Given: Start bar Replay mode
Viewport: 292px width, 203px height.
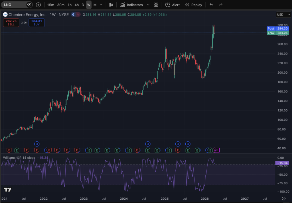Looking at the screenshot, I should coord(193,5).
